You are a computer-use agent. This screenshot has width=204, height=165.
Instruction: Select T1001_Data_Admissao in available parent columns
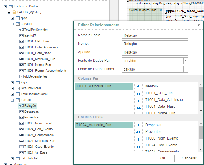(164, 100)
